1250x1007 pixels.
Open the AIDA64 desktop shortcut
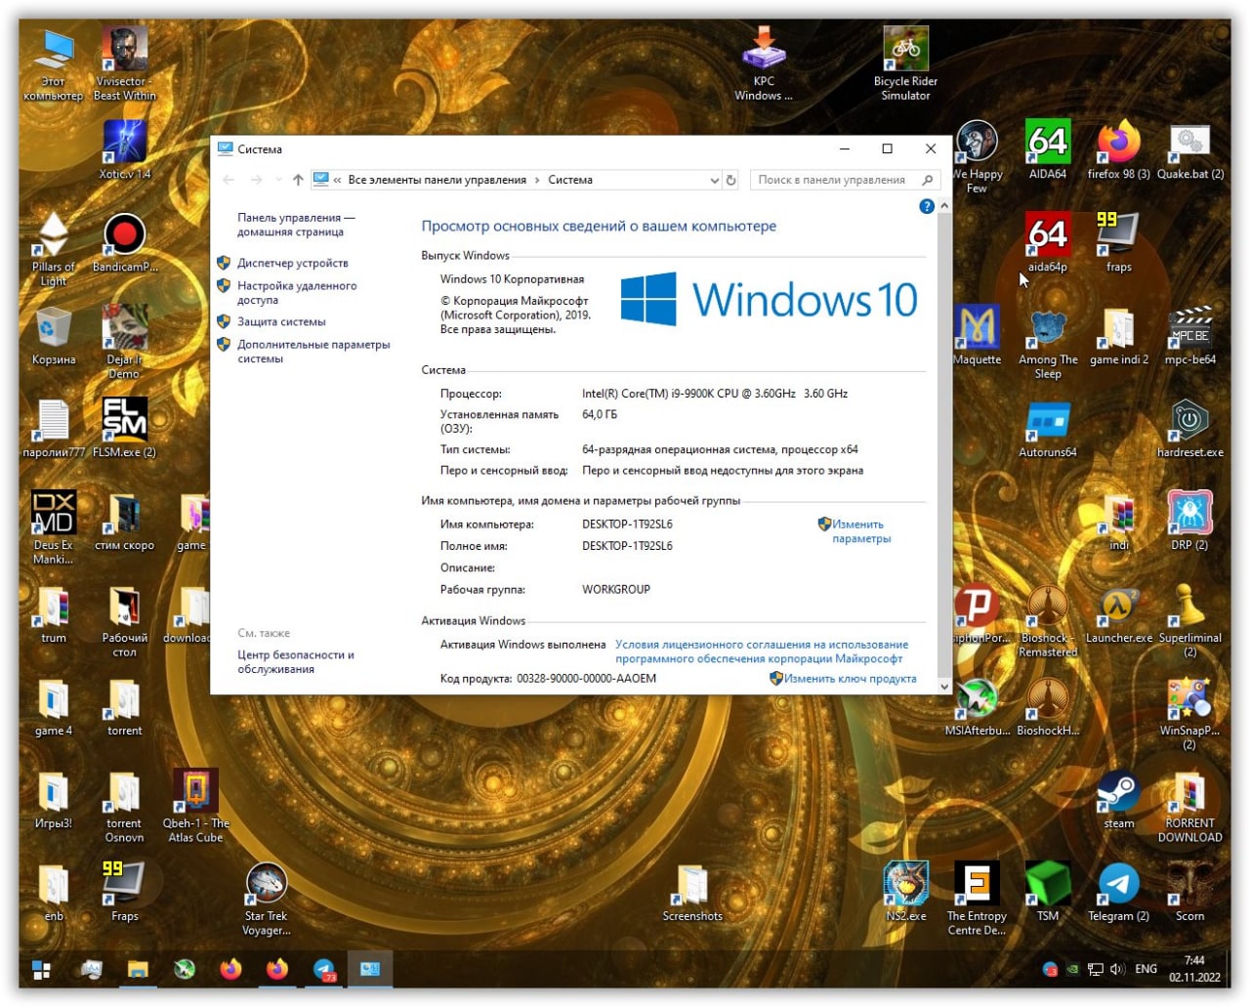pos(1048,149)
